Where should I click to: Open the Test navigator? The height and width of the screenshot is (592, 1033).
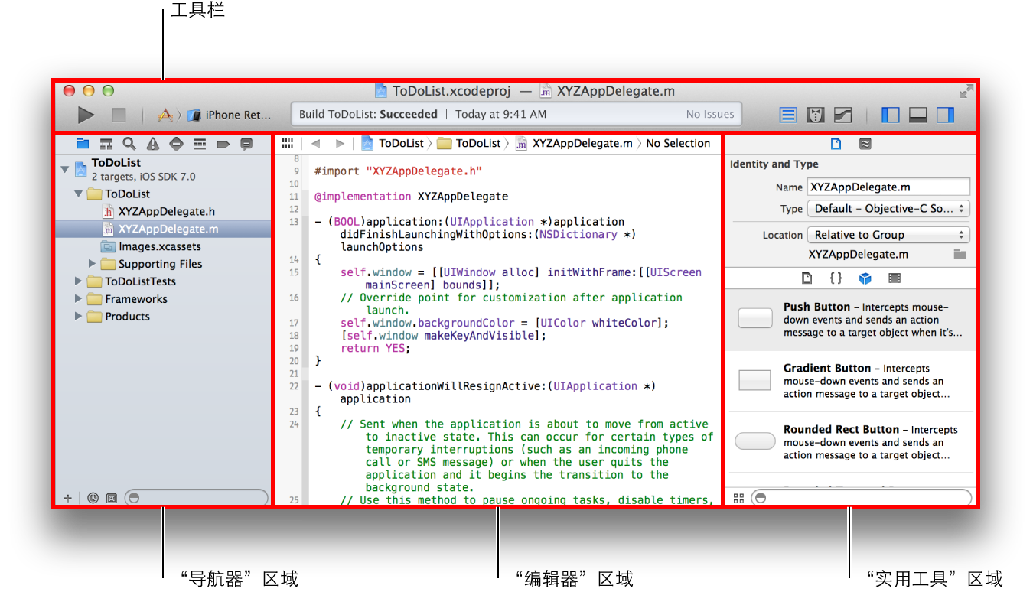pos(176,144)
